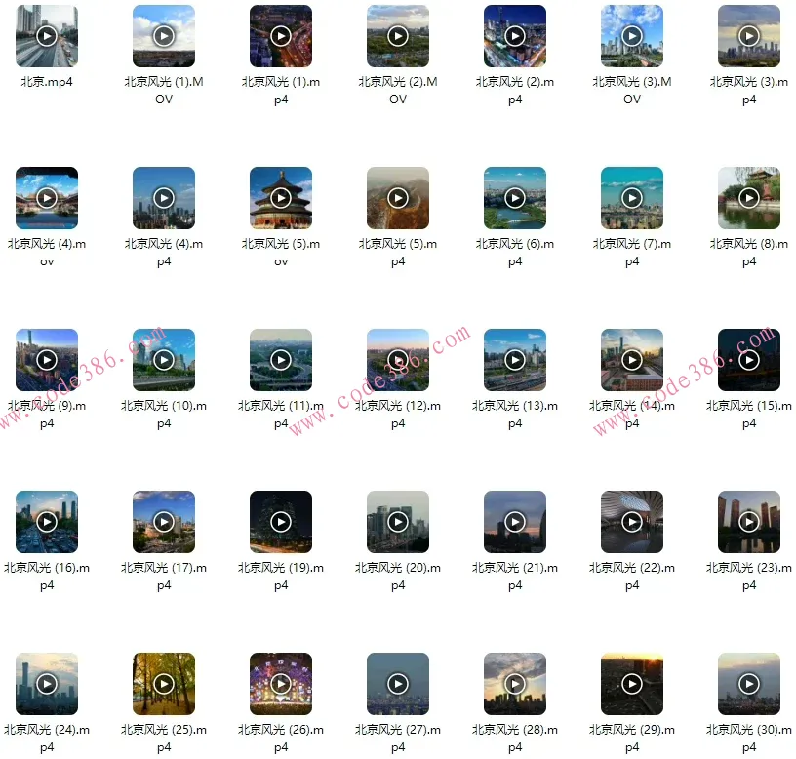796x759 pixels.
Task: Click the 北京风光 (15).mp4 night icon
Action: coord(749,360)
